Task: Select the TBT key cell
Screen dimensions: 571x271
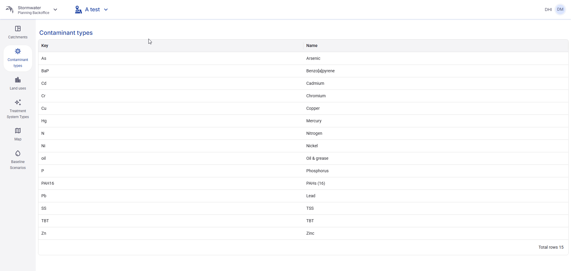Action: (171, 221)
